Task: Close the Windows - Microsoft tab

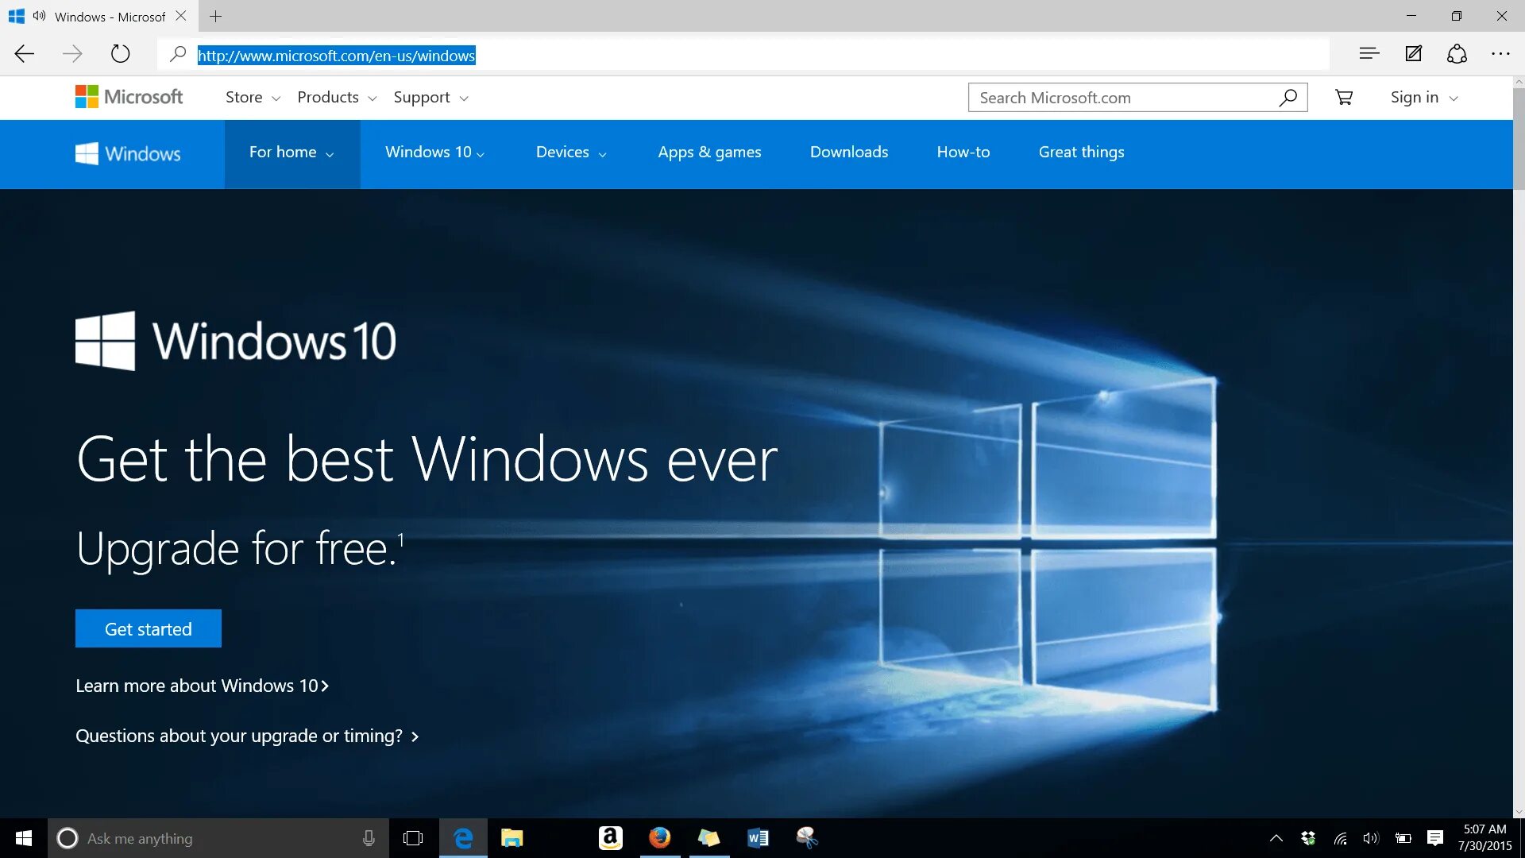Action: coord(181,16)
